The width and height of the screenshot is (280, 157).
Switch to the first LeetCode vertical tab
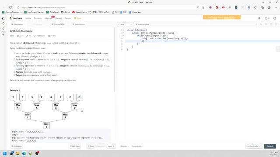[3, 24]
